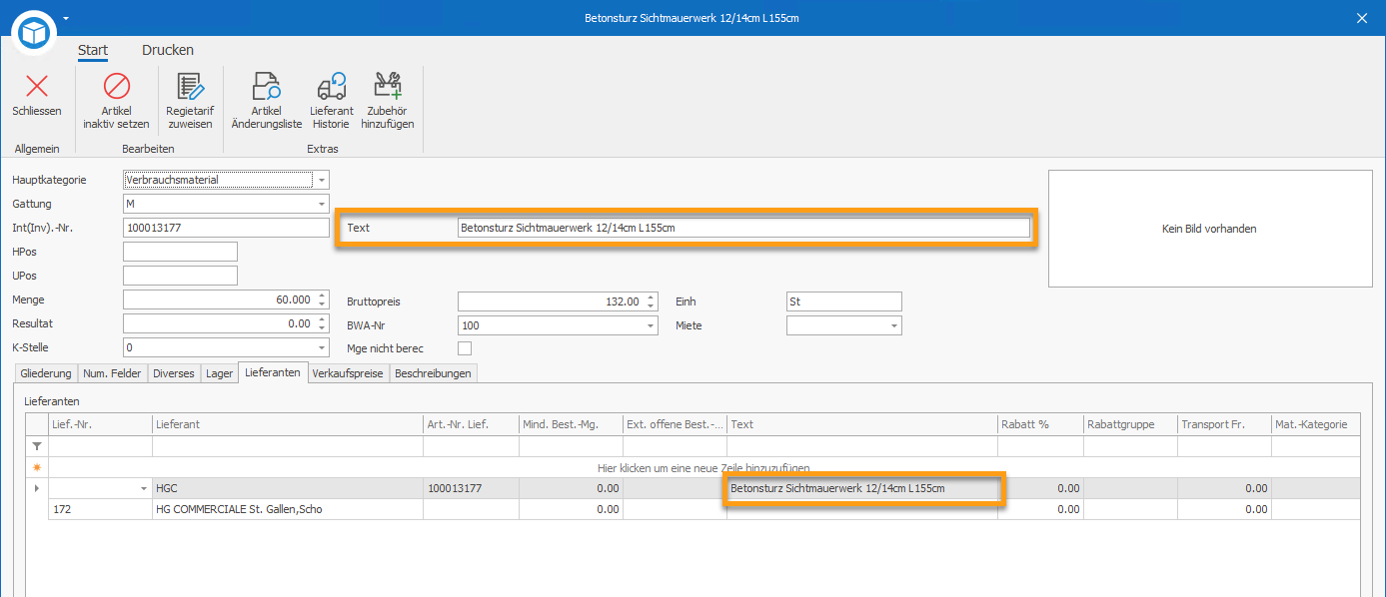Select the Lieferanten tab

[273, 372]
